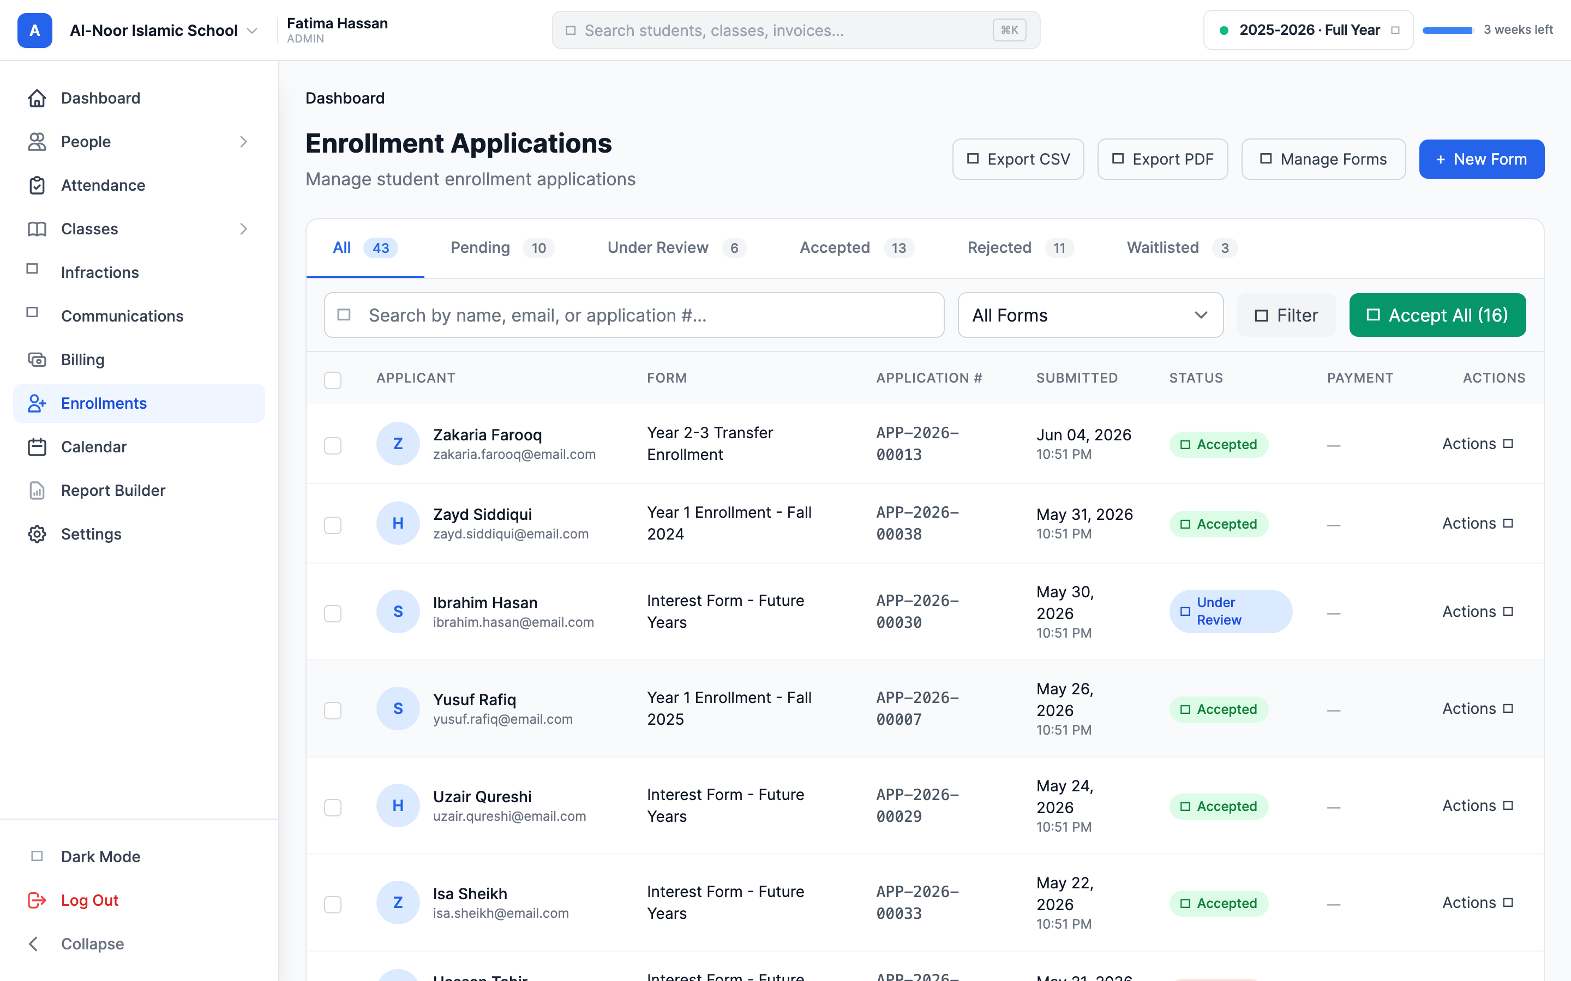Open Actions menu for Zakaria Farooq
This screenshot has width=1571, height=981.
pyautogui.click(x=1478, y=444)
